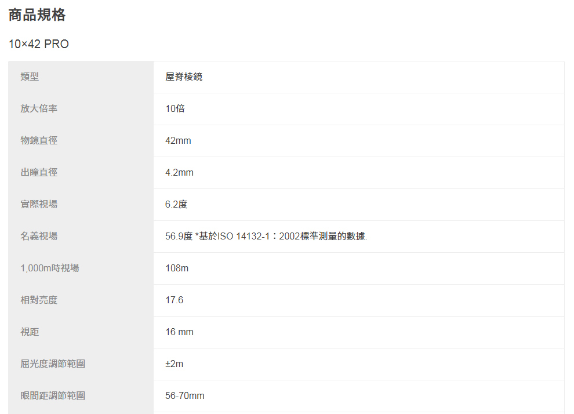Click the 商品規格 heading
The image size is (574, 414).
coord(37,16)
